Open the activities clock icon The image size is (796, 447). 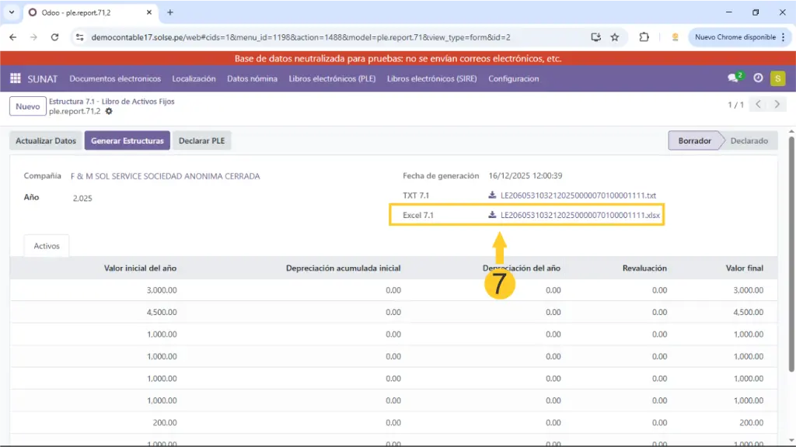tap(758, 78)
